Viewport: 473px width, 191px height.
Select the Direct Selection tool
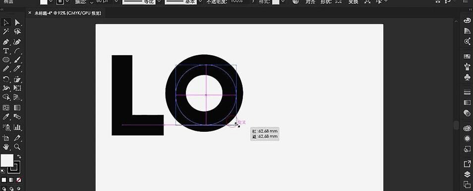17,23
